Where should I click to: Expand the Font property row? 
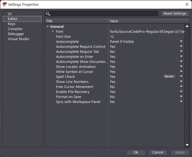53,31
